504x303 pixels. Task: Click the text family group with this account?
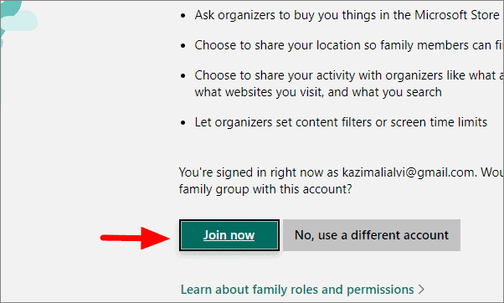click(x=265, y=189)
